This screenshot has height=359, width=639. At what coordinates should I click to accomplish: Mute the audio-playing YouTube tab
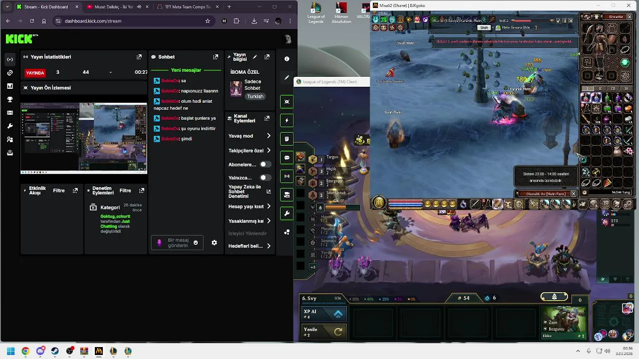click(x=139, y=7)
